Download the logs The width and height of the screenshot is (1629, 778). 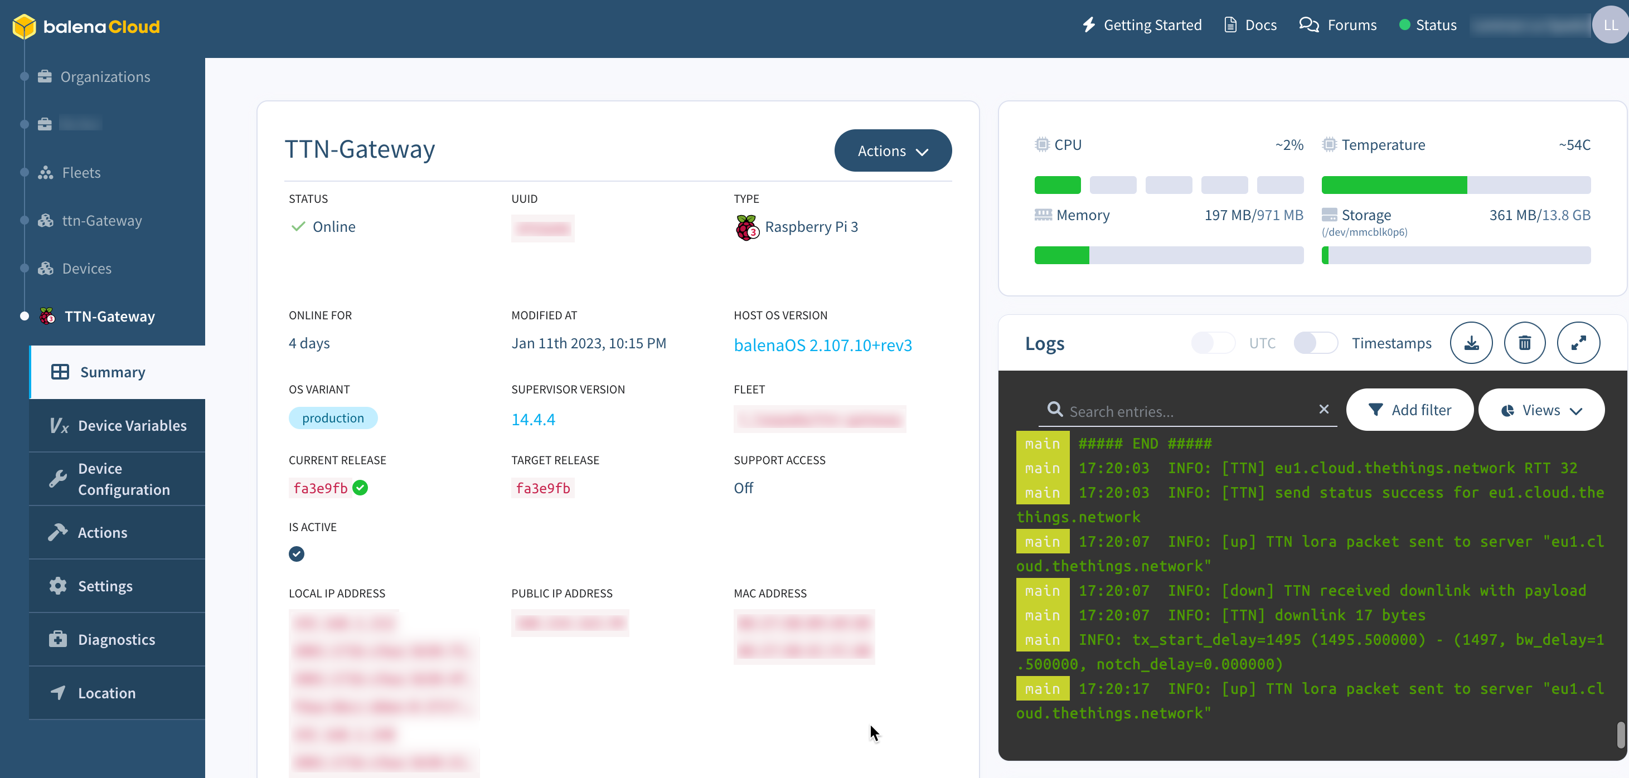click(x=1472, y=343)
